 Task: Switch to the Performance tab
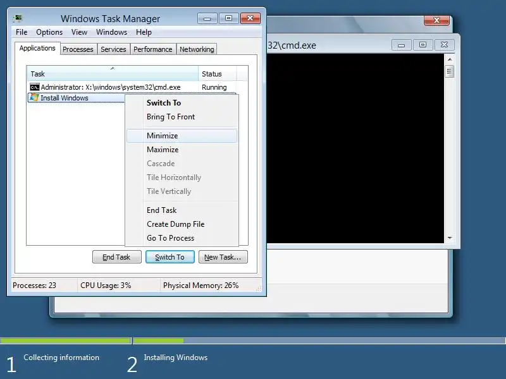(x=152, y=49)
